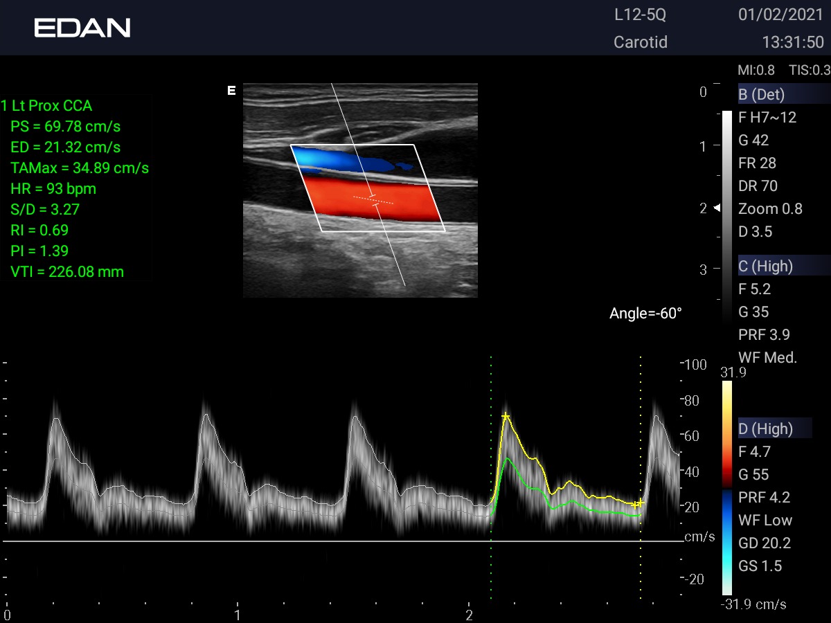This screenshot has height=623, width=831.
Task: Select the C (High) mode header
Action: tap(765, 266)
